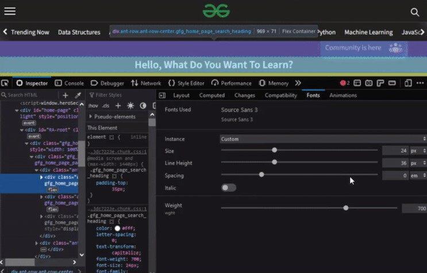Toggle the .cls classes panel
427x273 pixels.
(106, 106)
